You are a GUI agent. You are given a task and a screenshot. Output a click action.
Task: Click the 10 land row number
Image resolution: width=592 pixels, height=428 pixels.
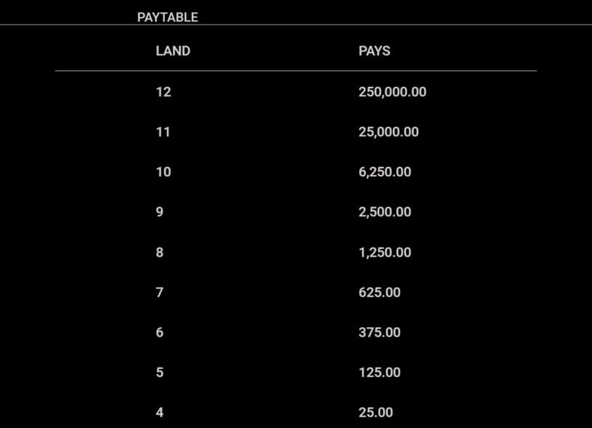(x=163, y=172)
